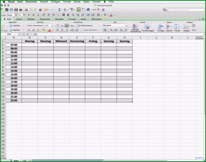Center text horizontally in ribbon Ausrichtung

coord(62,30)
